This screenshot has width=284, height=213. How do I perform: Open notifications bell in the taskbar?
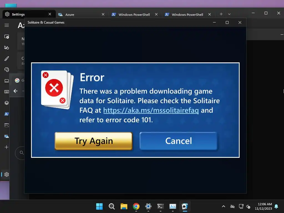click(277, 206)
